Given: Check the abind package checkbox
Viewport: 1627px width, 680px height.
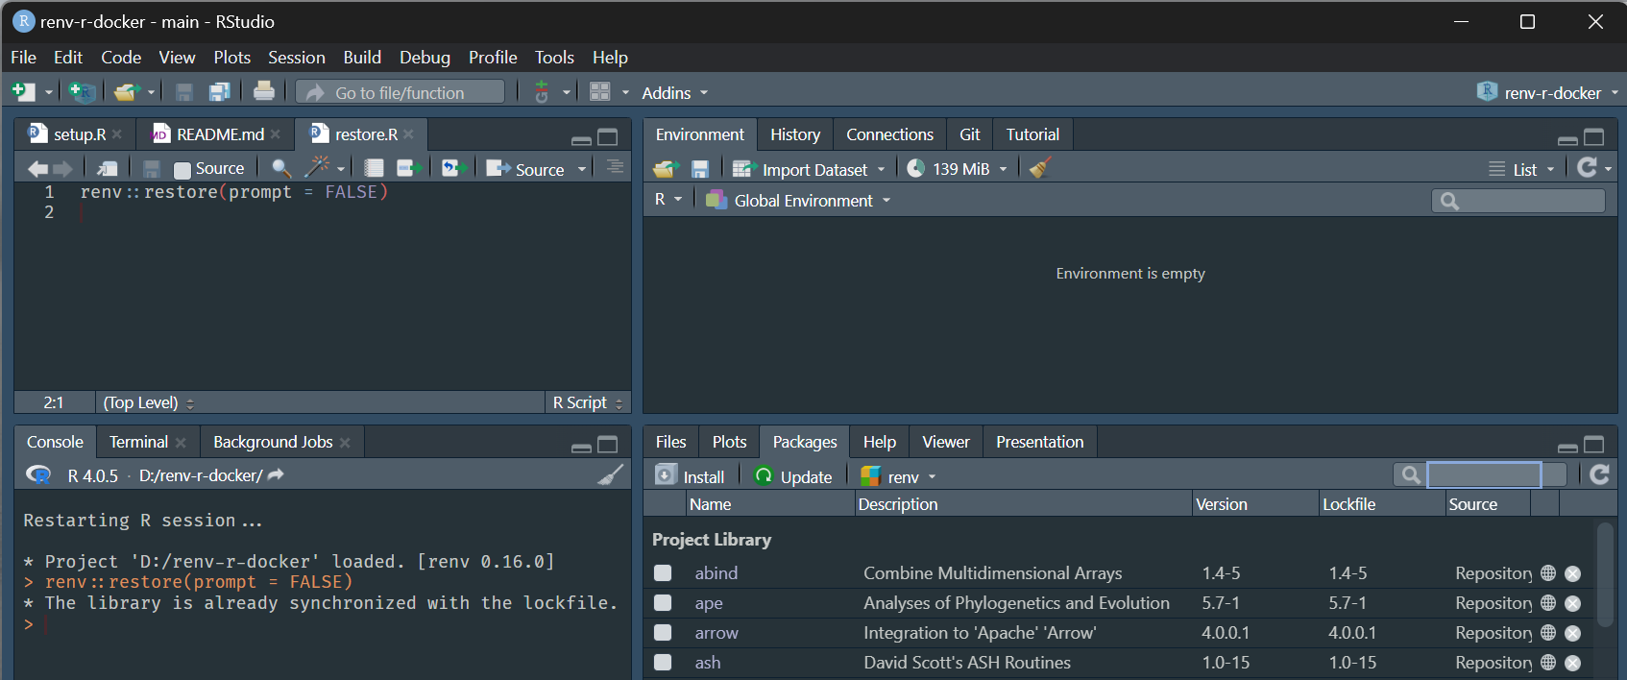Looking at the screenshot, I should pyautogui.click(x=663, y=572).
